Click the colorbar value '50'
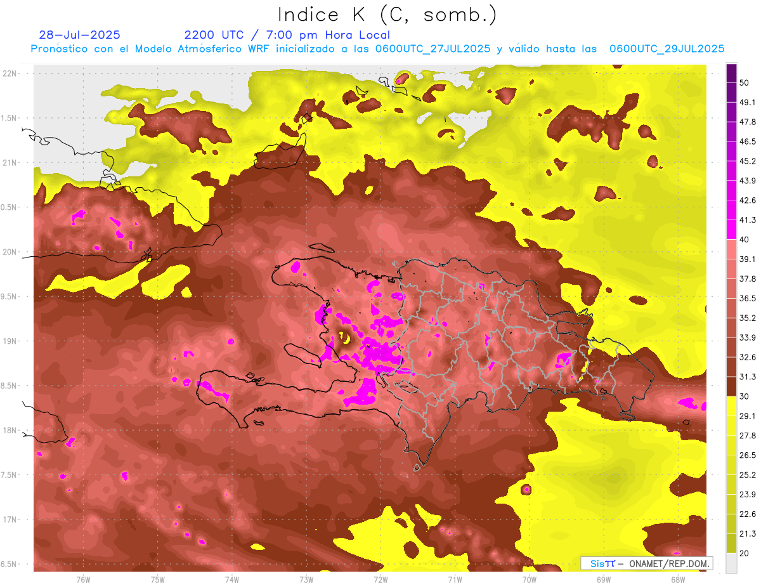 pyautogui.click(x=745, y=83)
